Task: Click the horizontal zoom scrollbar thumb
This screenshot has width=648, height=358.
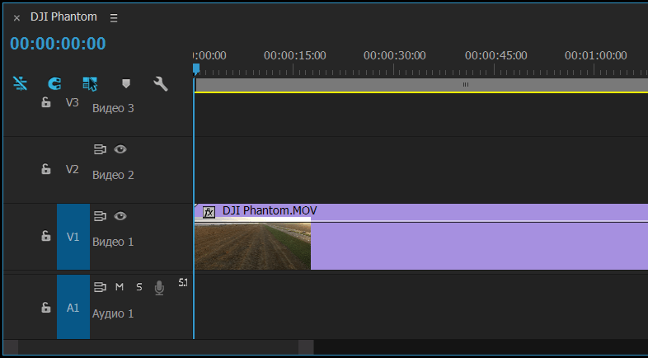Action: click(158, 347)
